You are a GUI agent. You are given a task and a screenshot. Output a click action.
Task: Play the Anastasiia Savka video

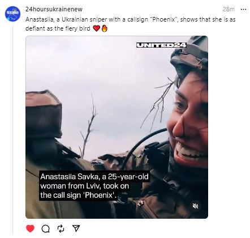[x=117, y=127]
